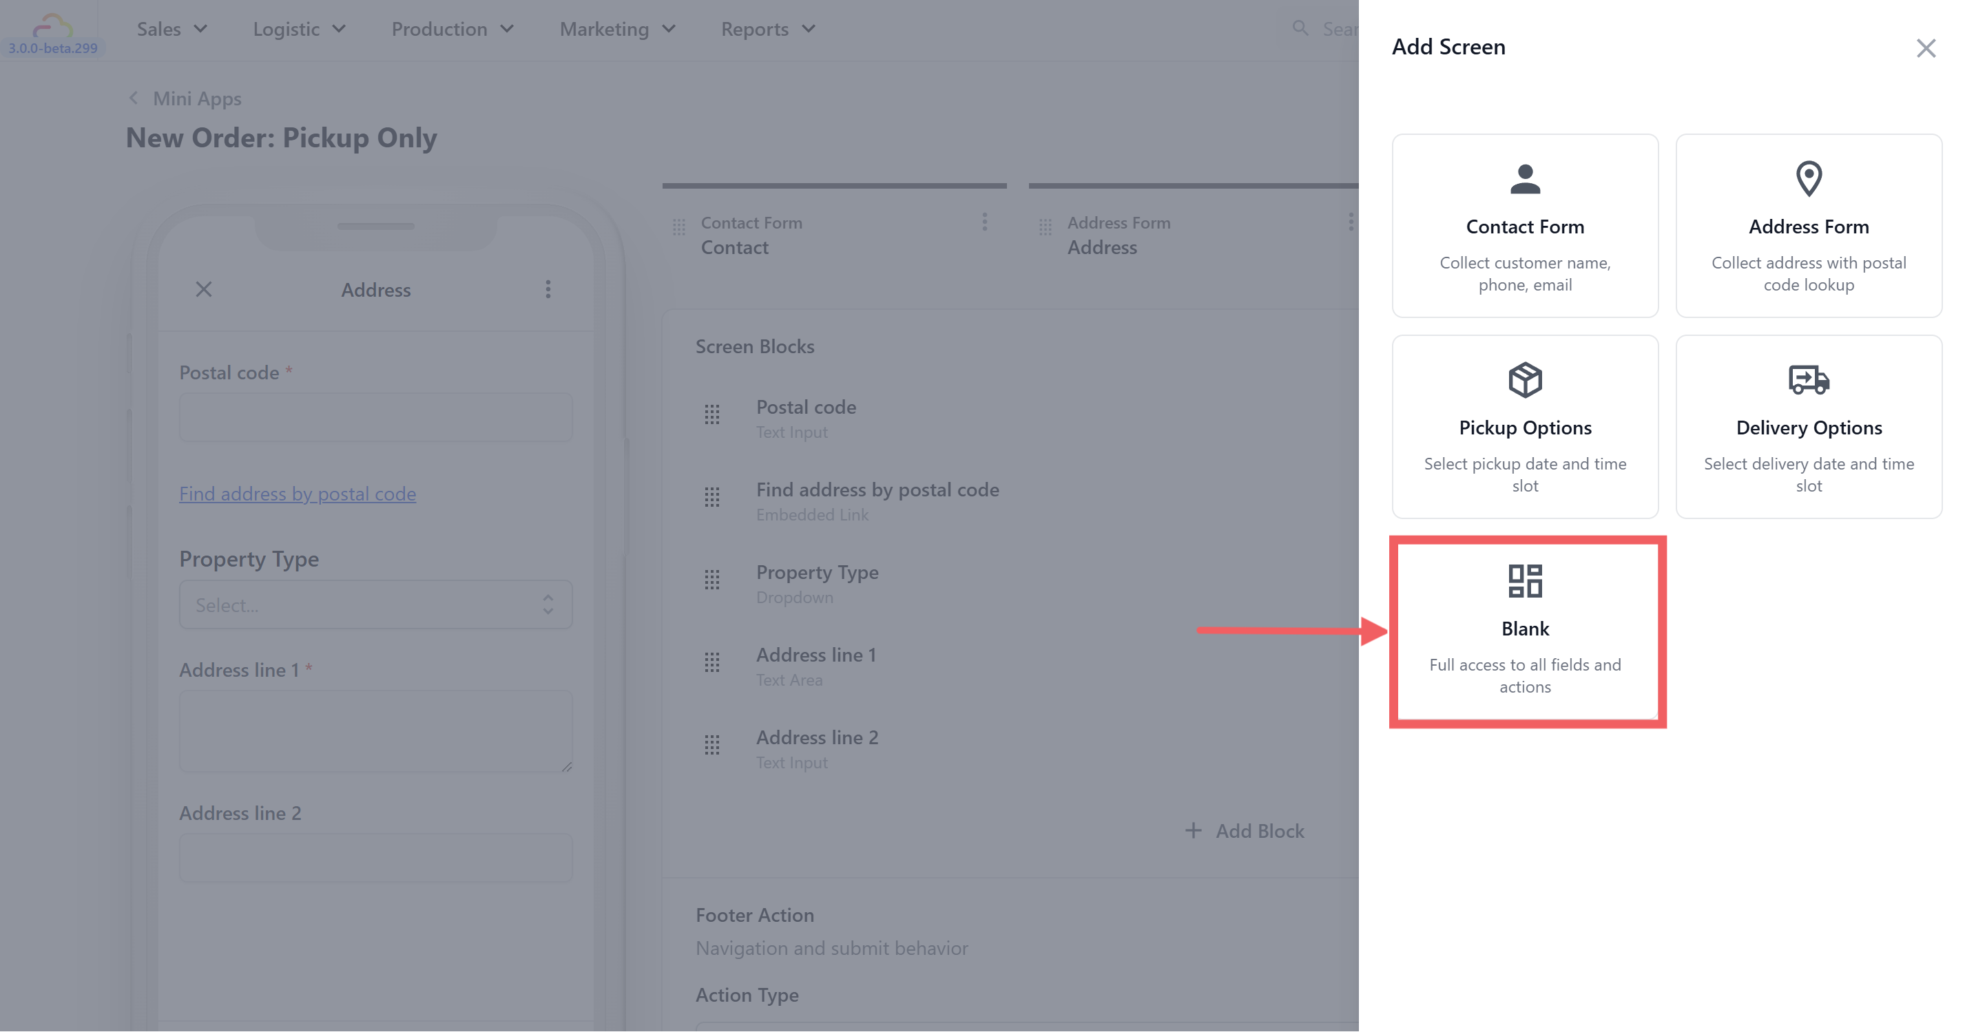Click the Find address by postal code link
This screenshot has height=1032, width=1965.
(x=298, y=494)
